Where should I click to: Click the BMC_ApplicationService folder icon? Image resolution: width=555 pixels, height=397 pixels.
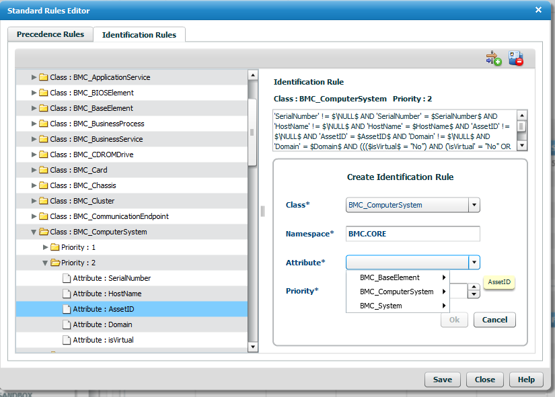(x=44, y=77)
